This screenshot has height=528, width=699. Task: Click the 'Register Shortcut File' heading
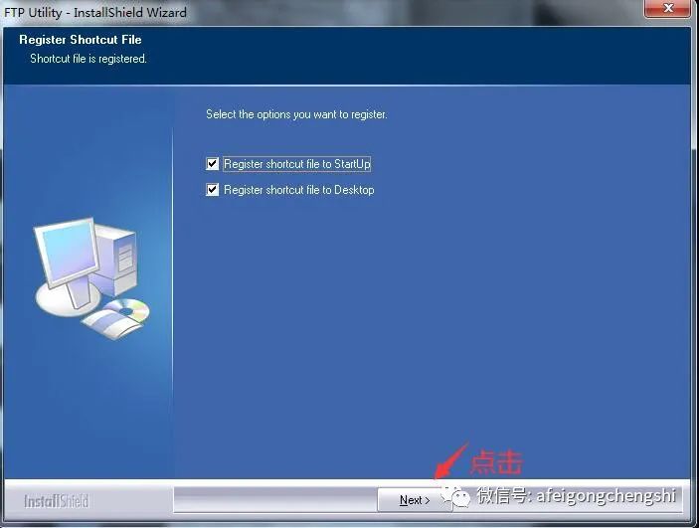[81, 40]
